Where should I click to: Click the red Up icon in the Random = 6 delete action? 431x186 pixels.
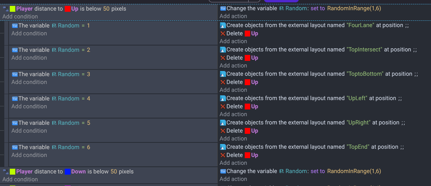pyautogui.click(x=247, y=155)
